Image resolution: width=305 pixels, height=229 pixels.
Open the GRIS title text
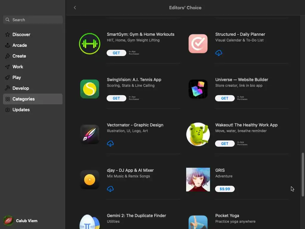(x=220, y=170)
